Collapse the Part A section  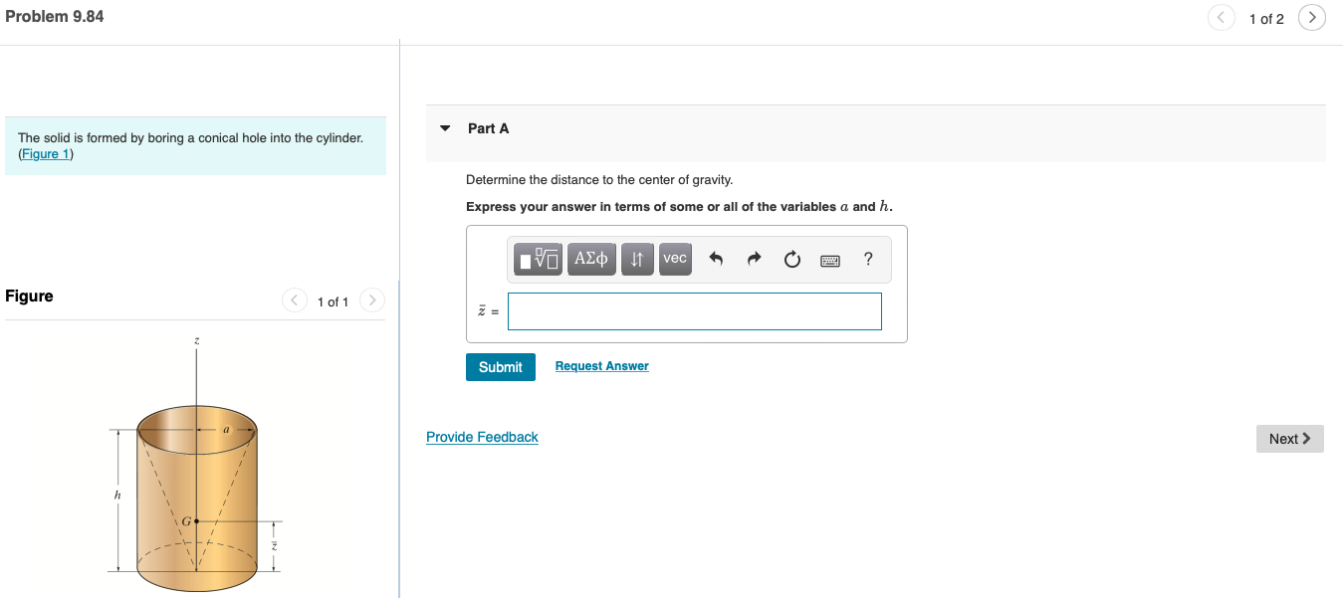(x=445, y=128)
